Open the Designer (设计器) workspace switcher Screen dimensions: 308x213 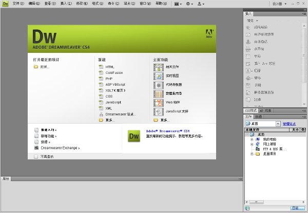click(x=279, y=4)
